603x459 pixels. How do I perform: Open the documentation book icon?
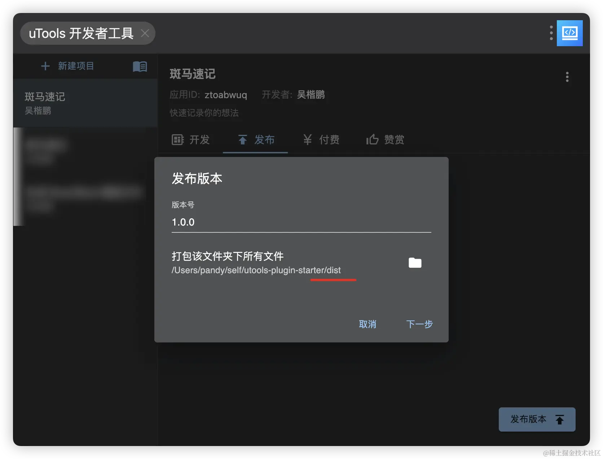coord(140,66)
